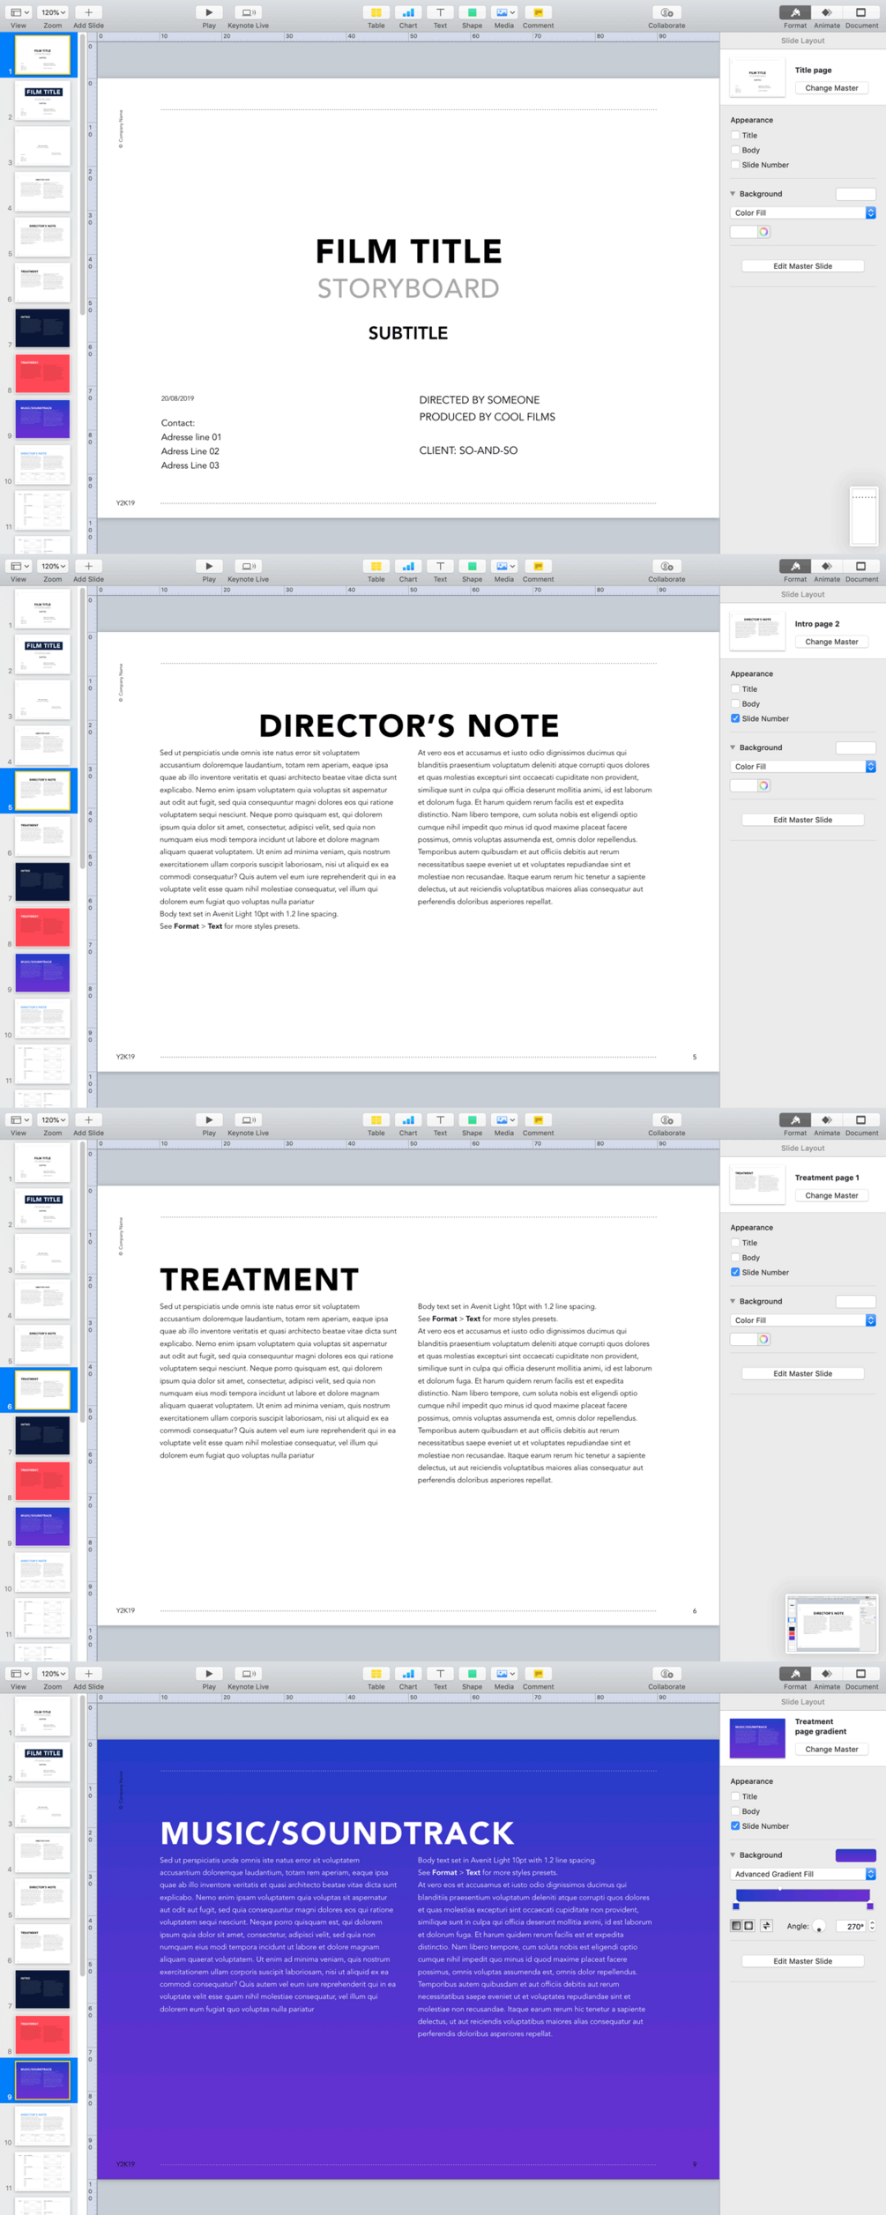Viewport: 886px width, 2215px height.
Task: Click the Play icon in the Title page window
Action: (x=209, y=13)
